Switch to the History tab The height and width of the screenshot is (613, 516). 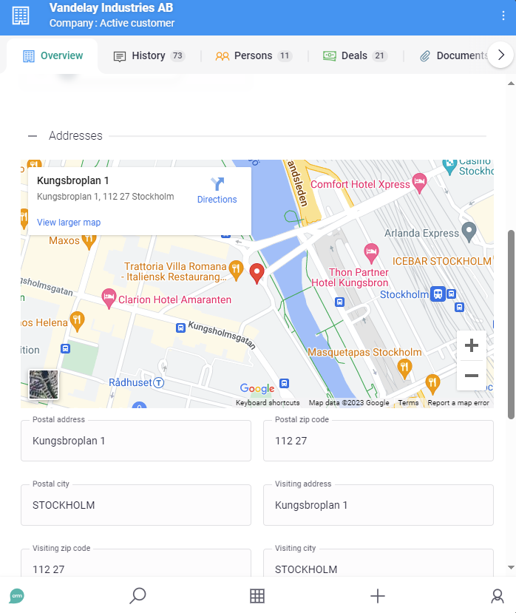[x=148, y=56]
